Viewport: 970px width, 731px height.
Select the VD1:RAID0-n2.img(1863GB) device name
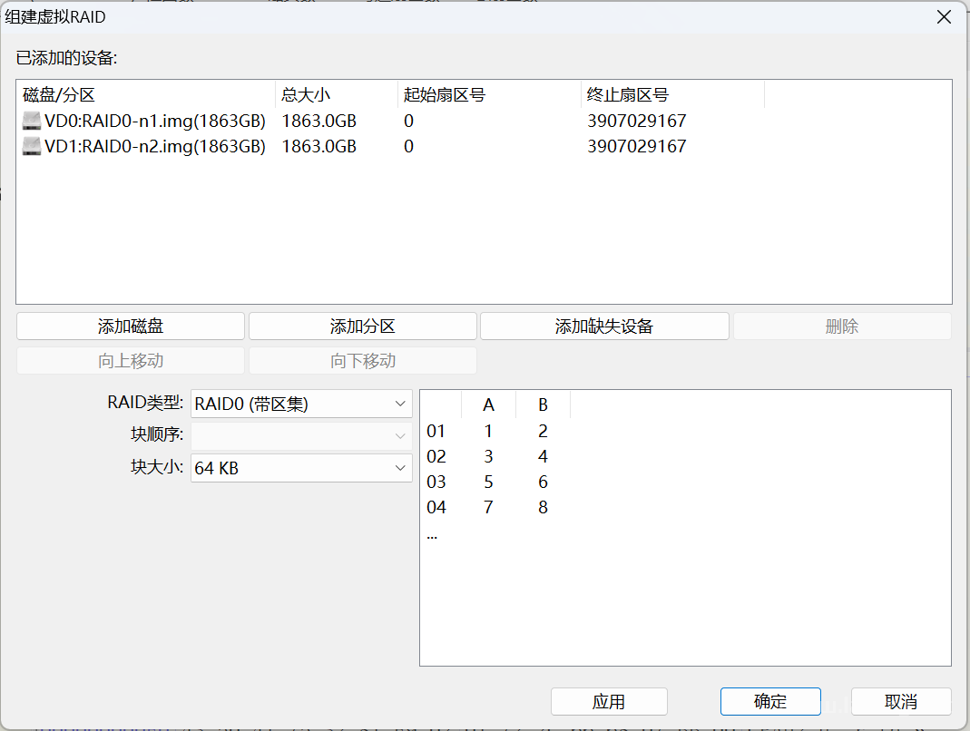pos(155,146)
